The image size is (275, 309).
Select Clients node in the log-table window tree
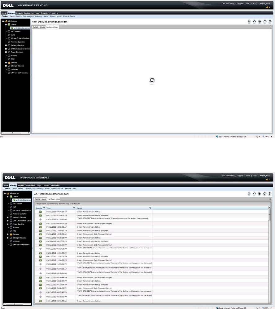point(15,197)
